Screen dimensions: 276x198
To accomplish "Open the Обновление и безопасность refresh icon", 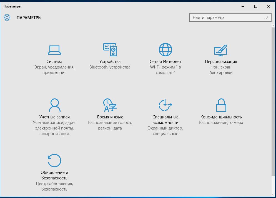I will [54, 161].
